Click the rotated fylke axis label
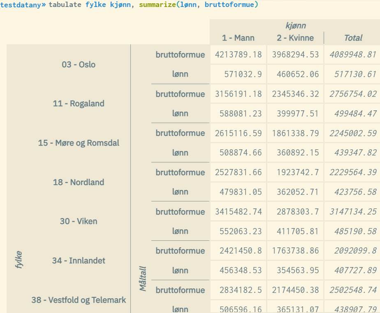The image size is (380, 313). click(19, 260)
